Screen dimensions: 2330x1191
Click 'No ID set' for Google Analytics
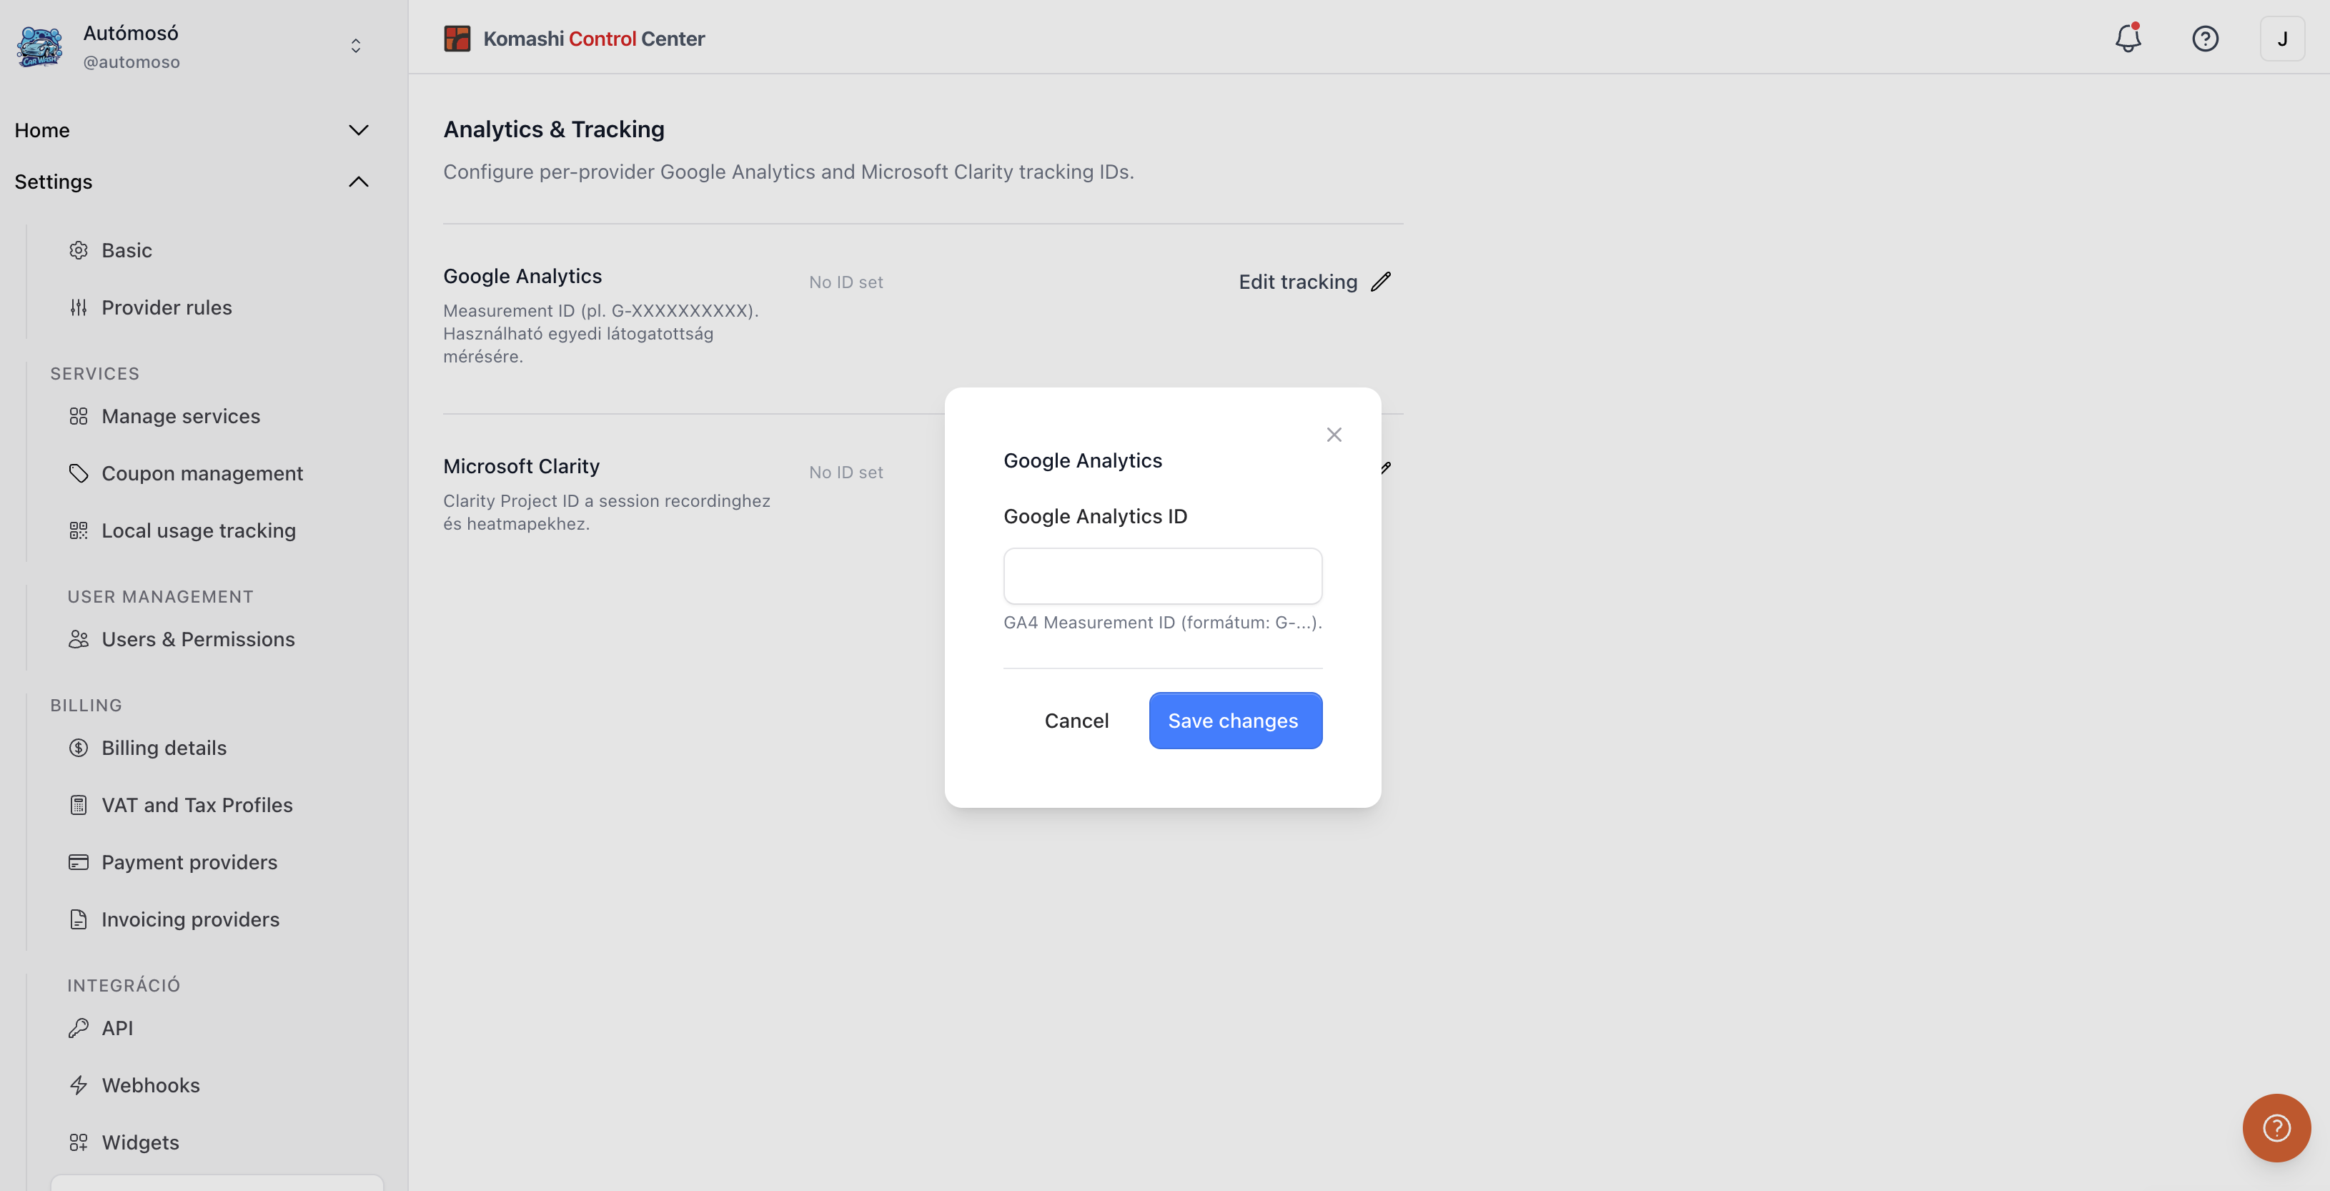[x=846, y=282]
